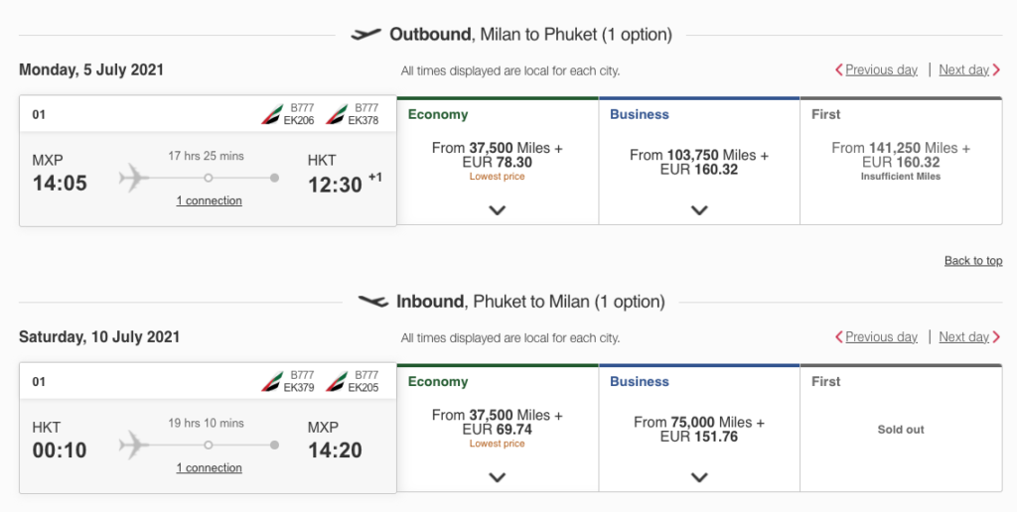
Task: Open inbound 1 connection details
Action: (209, 468)
